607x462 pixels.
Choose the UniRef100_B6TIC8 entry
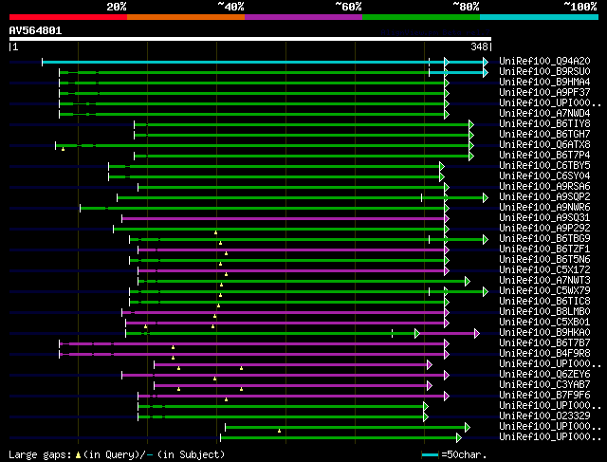pos(544,302)
